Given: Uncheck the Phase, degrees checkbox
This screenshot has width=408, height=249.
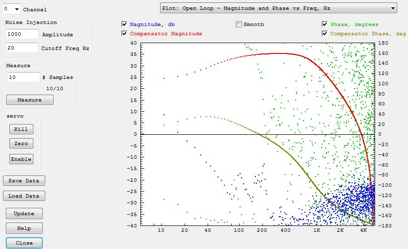Looking at the screenshot, I should 325,24.
